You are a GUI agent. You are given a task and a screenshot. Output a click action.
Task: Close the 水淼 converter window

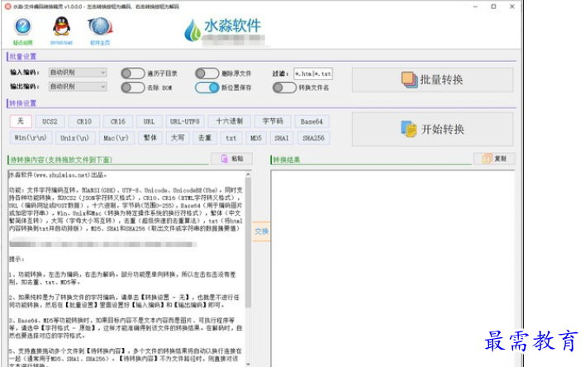click(512, 7)
